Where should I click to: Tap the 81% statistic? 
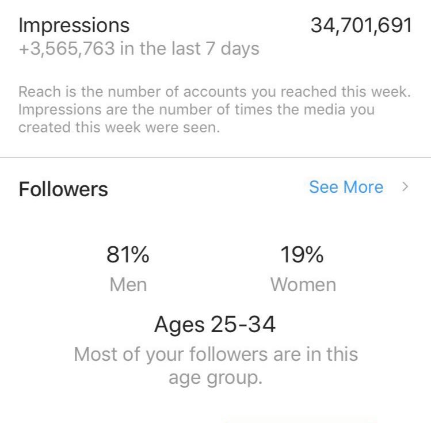point(128,254)
